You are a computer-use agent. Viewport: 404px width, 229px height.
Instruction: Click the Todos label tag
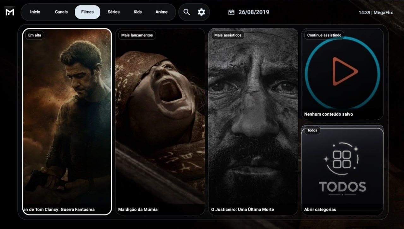(x=312, y=130)
